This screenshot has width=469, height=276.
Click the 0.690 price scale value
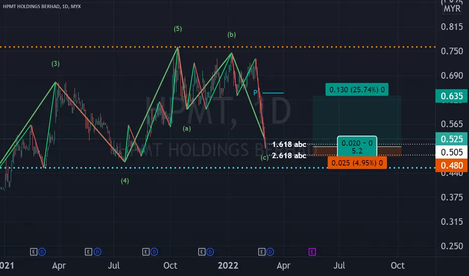click(x=452, y=75)
